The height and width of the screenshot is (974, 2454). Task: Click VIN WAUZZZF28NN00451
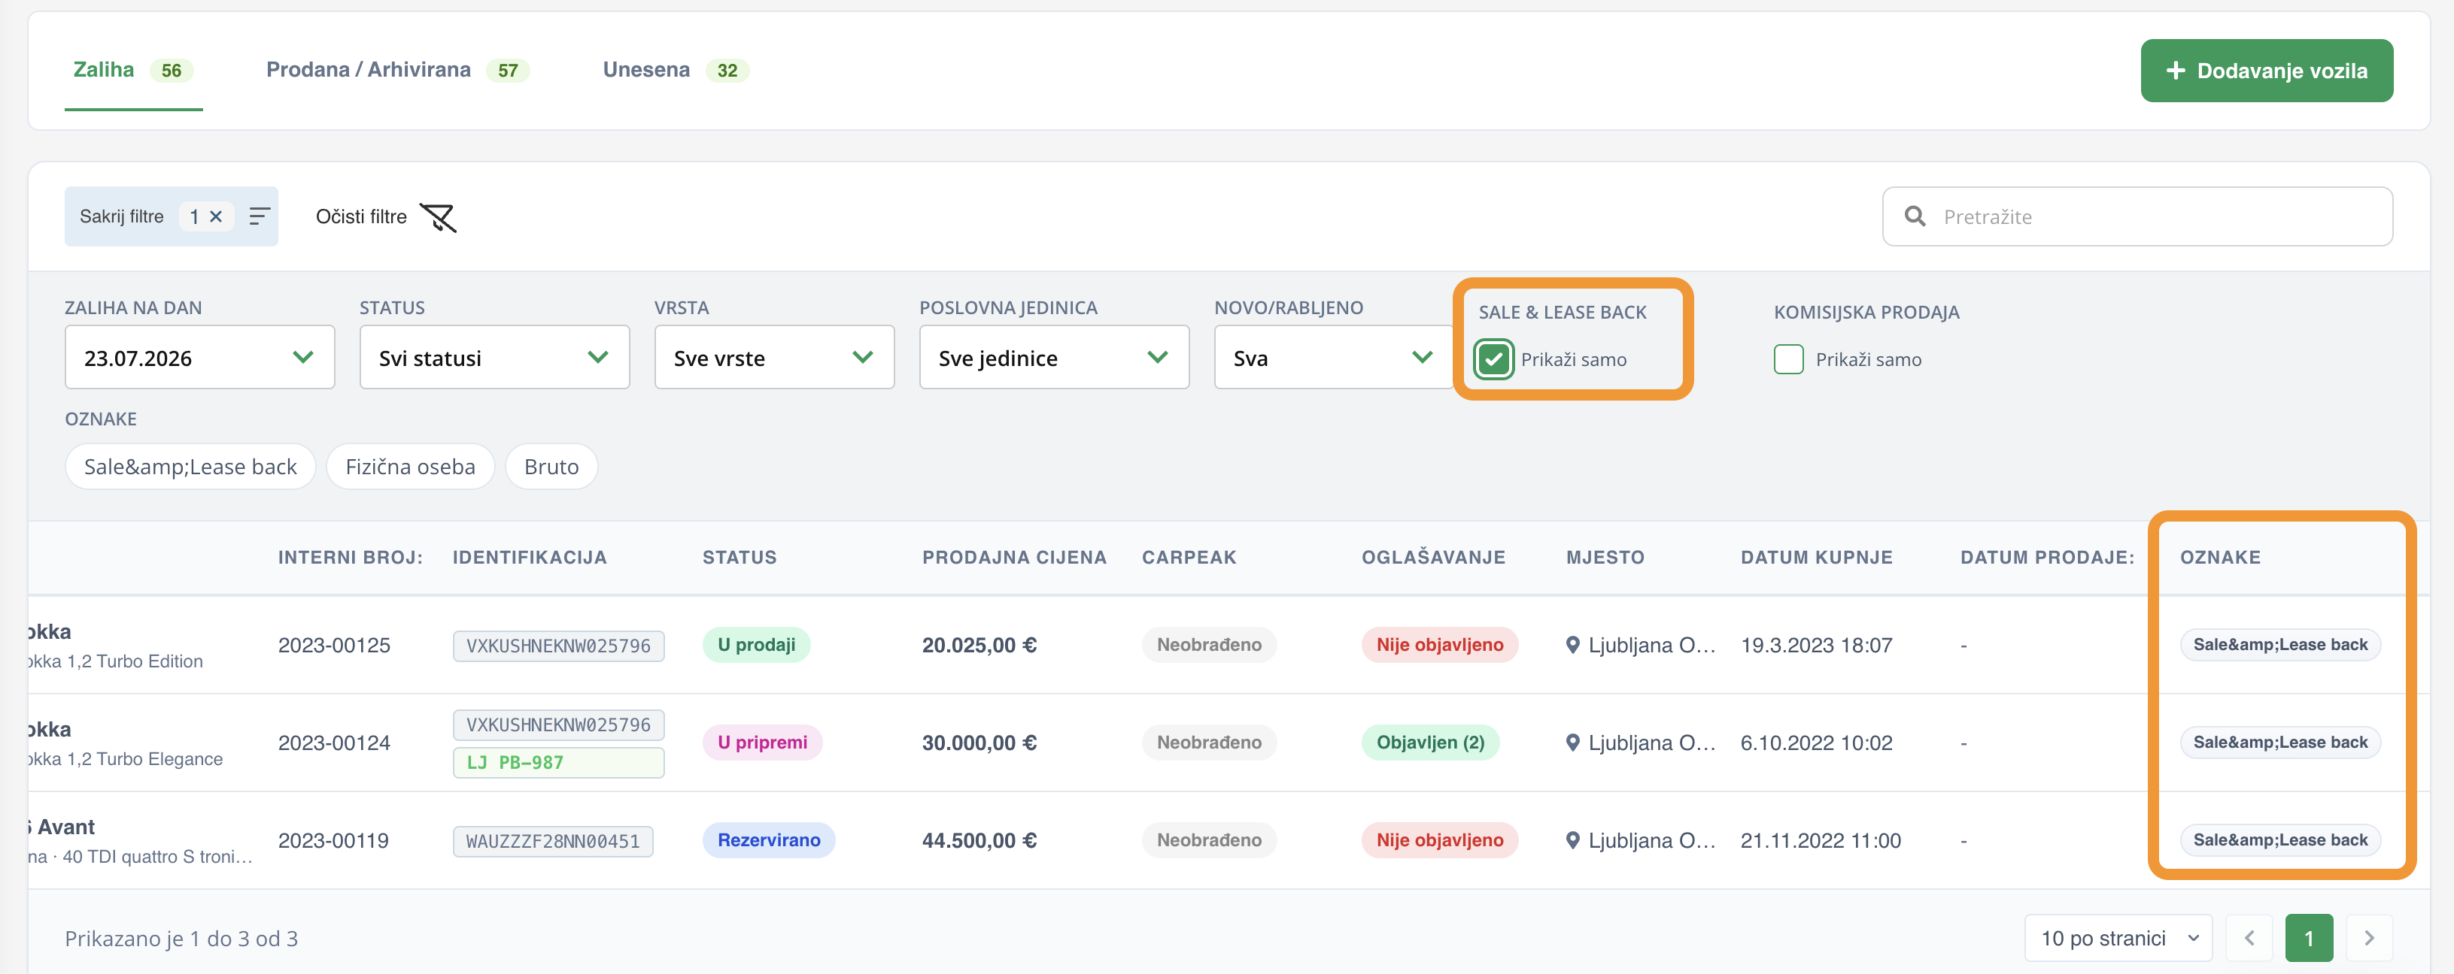coord(552,842)
